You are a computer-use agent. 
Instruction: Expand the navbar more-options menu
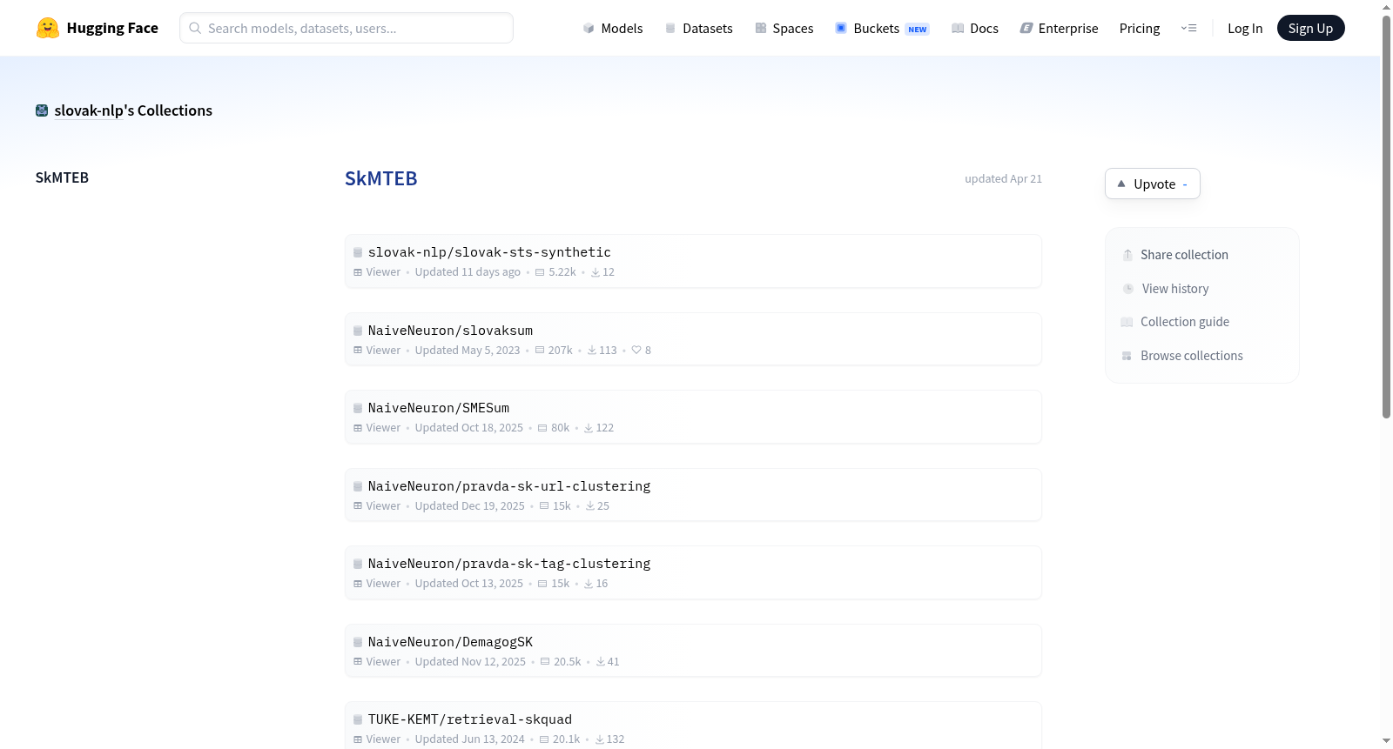[x=1188, y=28]
